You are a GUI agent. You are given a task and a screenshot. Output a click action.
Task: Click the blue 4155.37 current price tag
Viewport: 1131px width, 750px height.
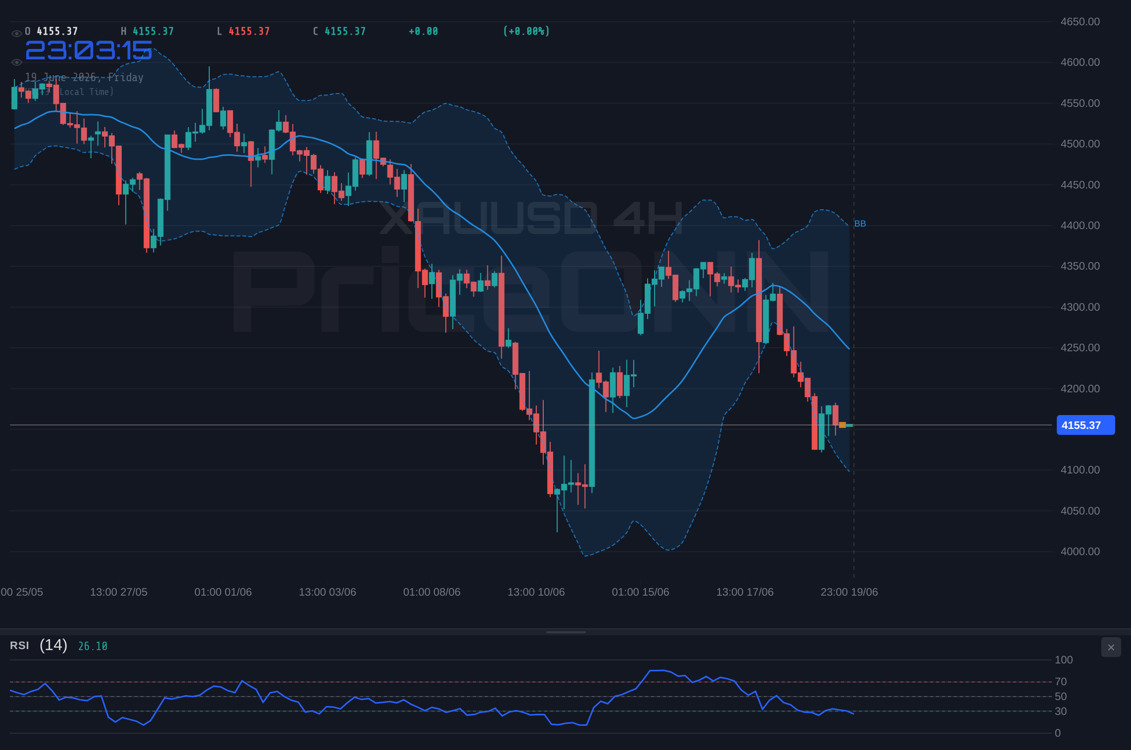point(1085,425)
